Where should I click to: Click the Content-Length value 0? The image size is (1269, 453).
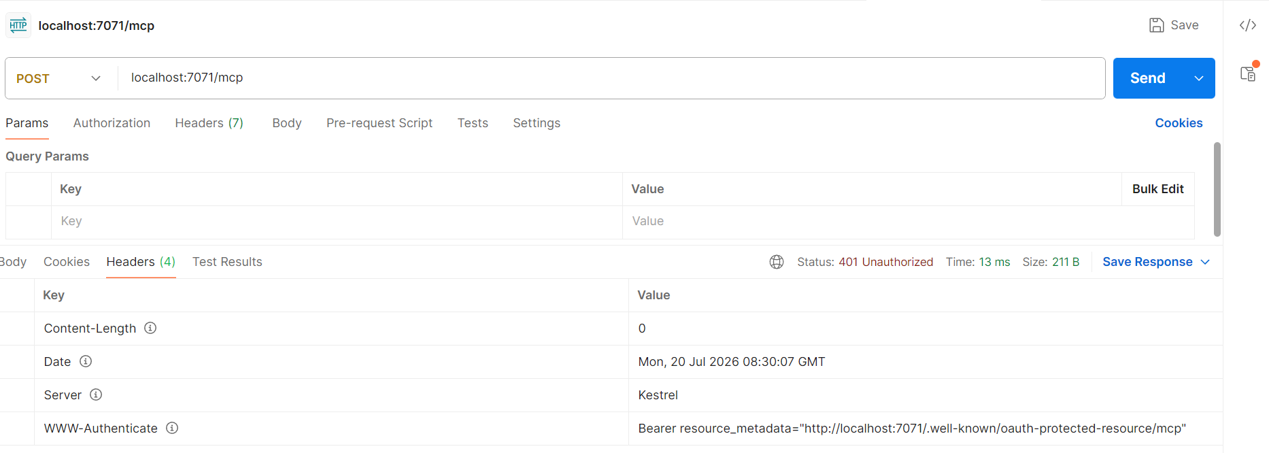(642, 329)
